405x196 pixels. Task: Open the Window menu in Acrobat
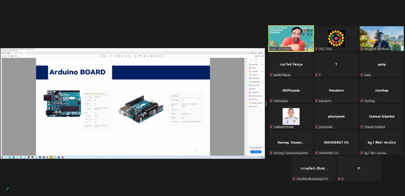point(14,51)
